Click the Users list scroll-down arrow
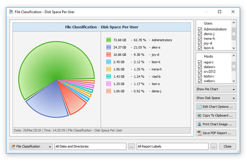Screen dimensions: 247x161 (234, 48)
